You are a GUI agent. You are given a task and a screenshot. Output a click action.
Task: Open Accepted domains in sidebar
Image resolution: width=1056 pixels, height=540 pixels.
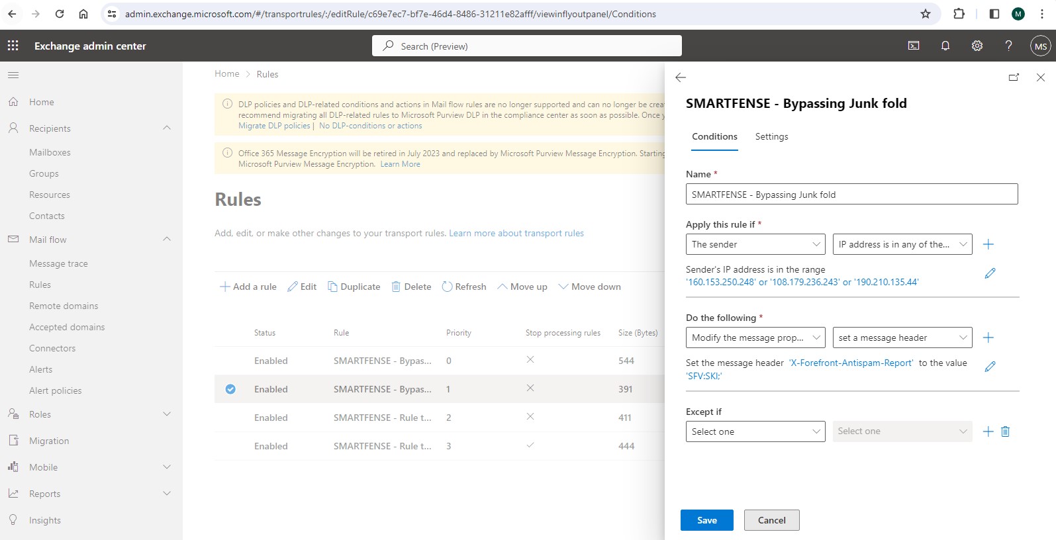click(67, 327)
